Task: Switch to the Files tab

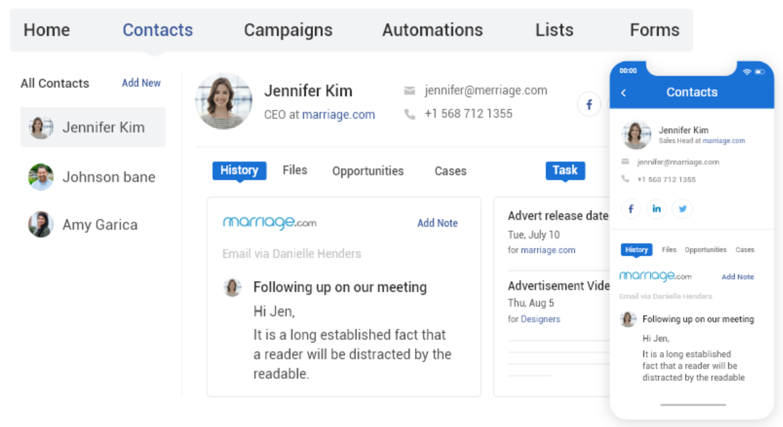Action: click(295, 171)
